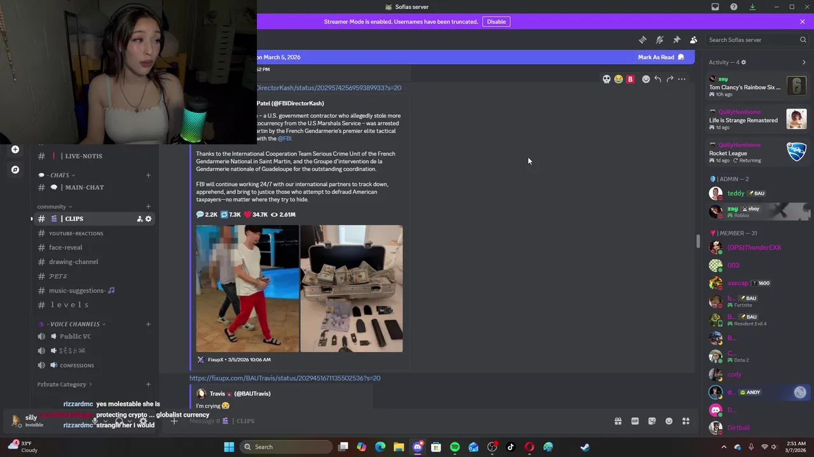The width and height of the screenshot is (814, 457).
Task: Reply to the message with arrow icon
Action: tap(658, 79)
